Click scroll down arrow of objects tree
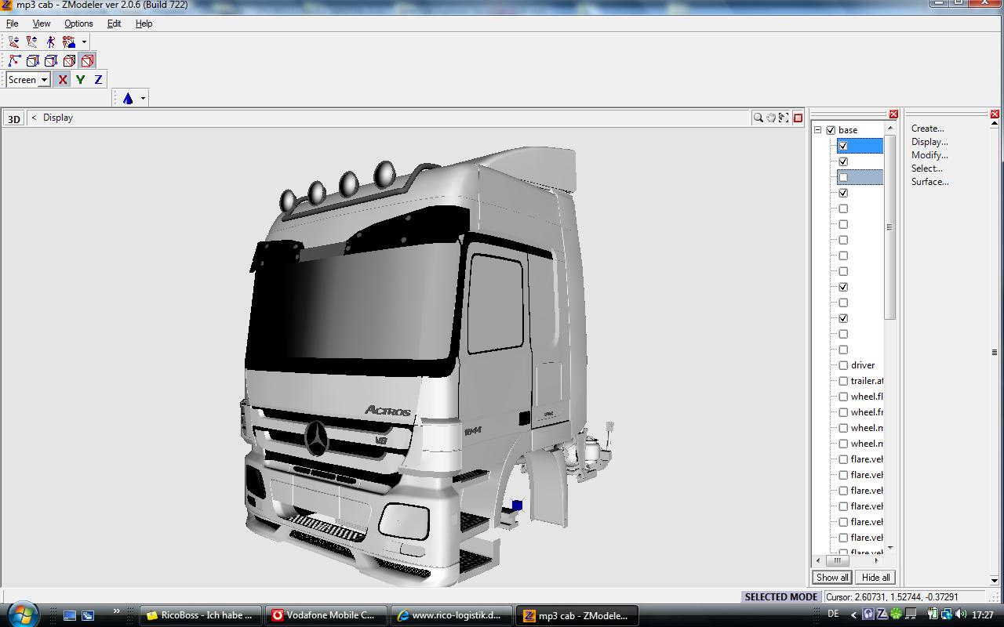 [x=889, y=548]
